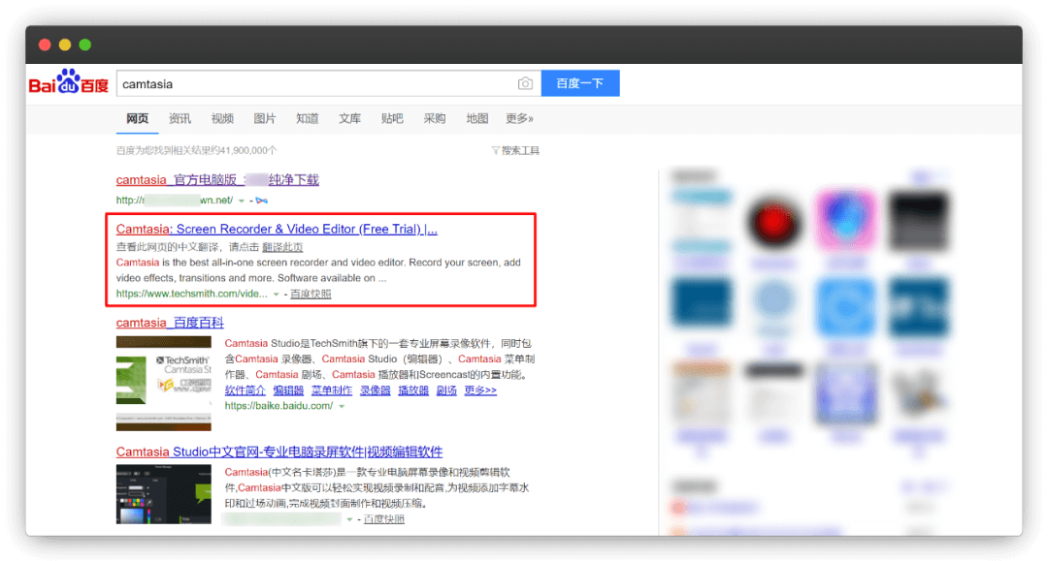This screenshot has height=561, width=1048.
Task: Click the macOS yellow minimize button
Action: click(x=65, y=45)
